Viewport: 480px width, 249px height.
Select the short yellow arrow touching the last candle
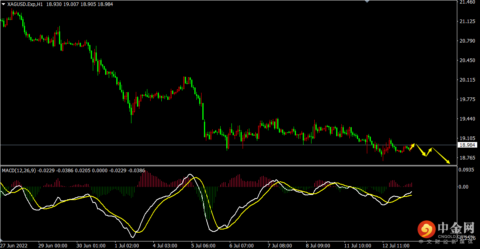pos(412,147)
